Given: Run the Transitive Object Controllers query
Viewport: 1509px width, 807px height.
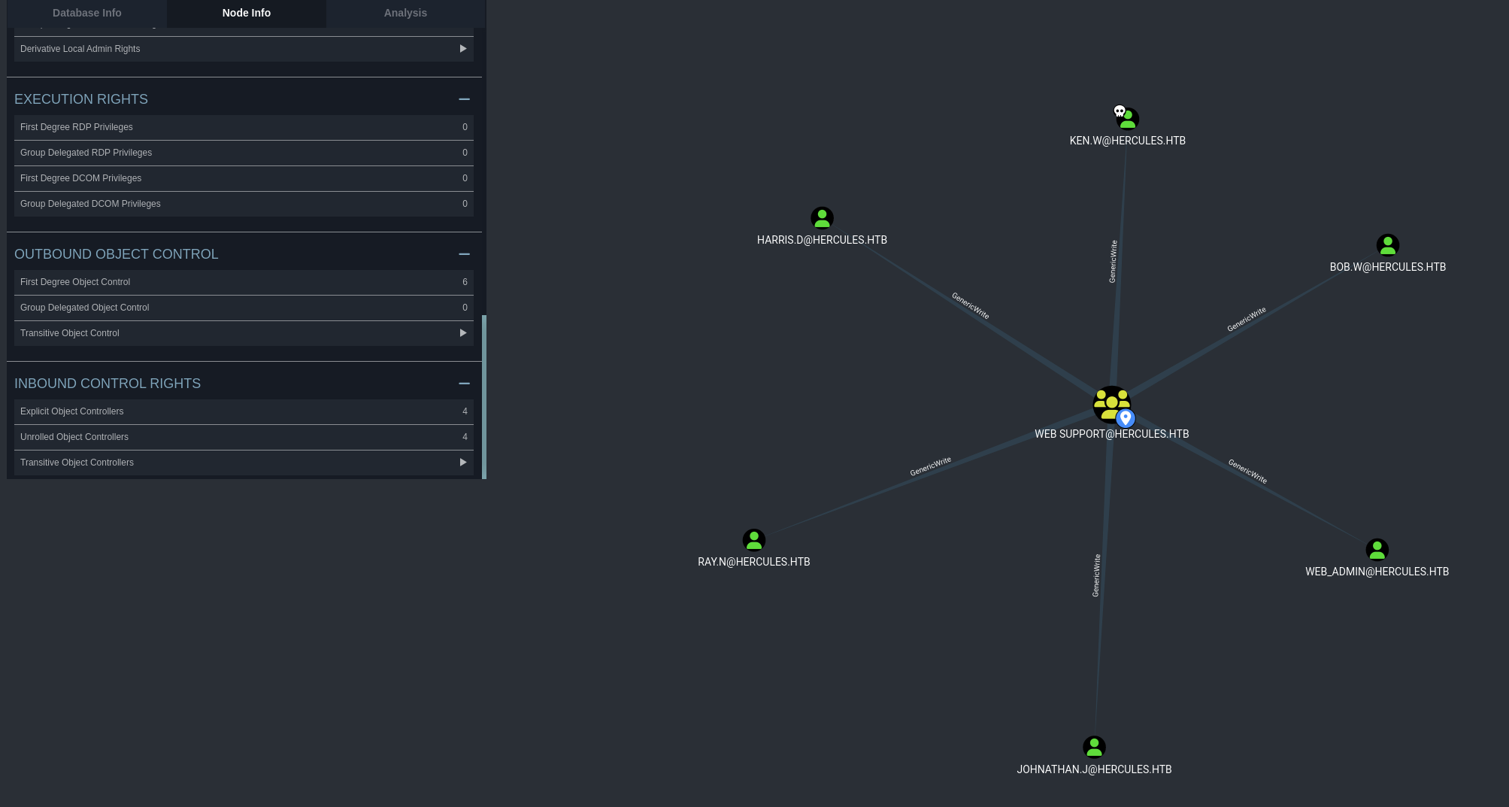Looking at the screenshot, I should click(x=462, y=463).
